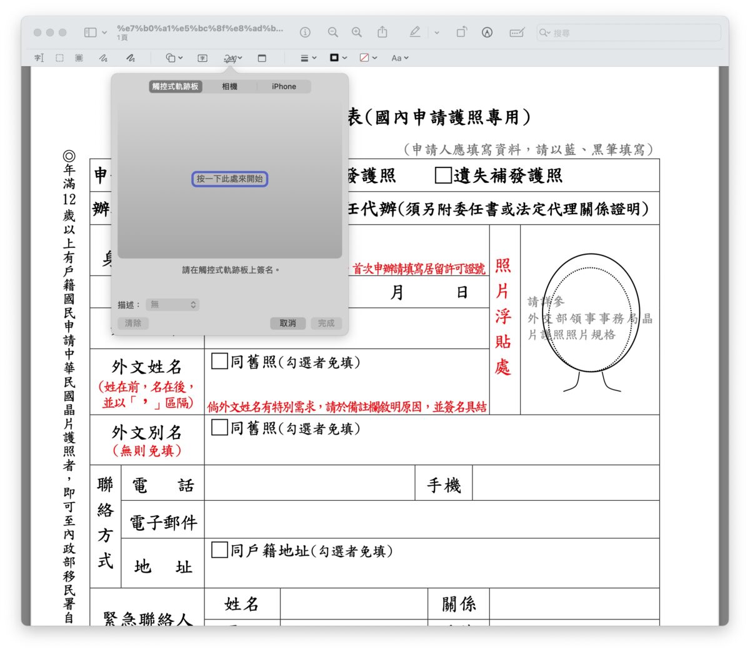Expand the sidebar view options chevron
Viewport: 750px width, 652px height.
click(x=104, y=32)
